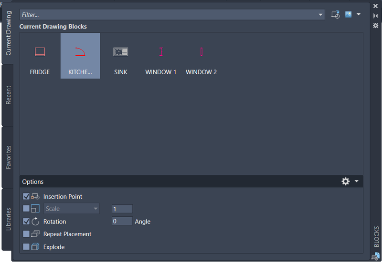
Task: Select the WINDOW 2 block thumbnail
Action: [201, 56]
